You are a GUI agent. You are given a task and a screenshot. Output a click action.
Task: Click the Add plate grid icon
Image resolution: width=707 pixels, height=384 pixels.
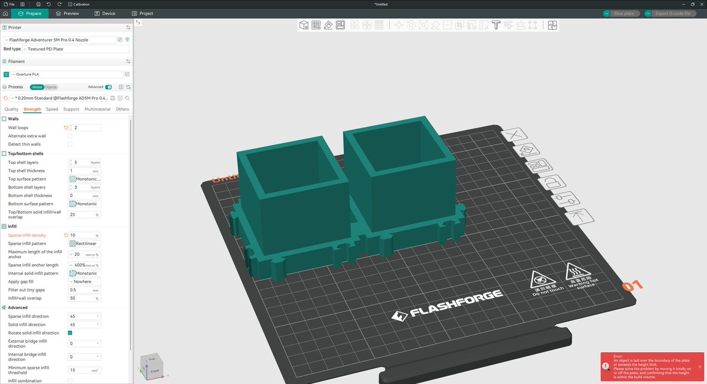(316, 25)
